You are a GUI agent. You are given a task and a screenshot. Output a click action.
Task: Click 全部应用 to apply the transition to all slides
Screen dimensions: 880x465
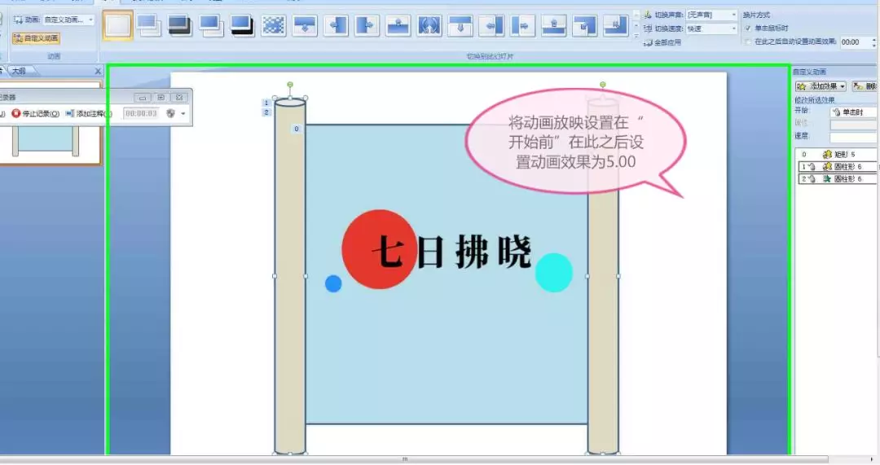pos(662,42)
